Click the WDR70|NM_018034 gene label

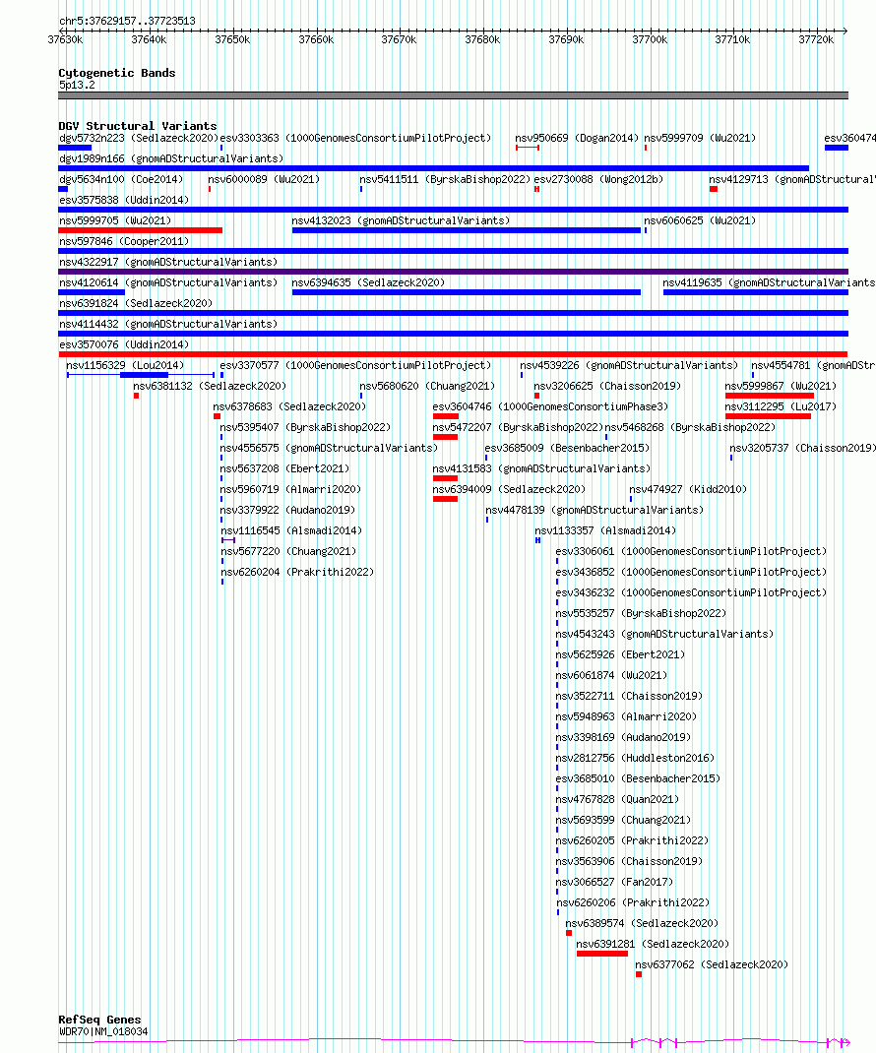click(x=103, y=1031)
